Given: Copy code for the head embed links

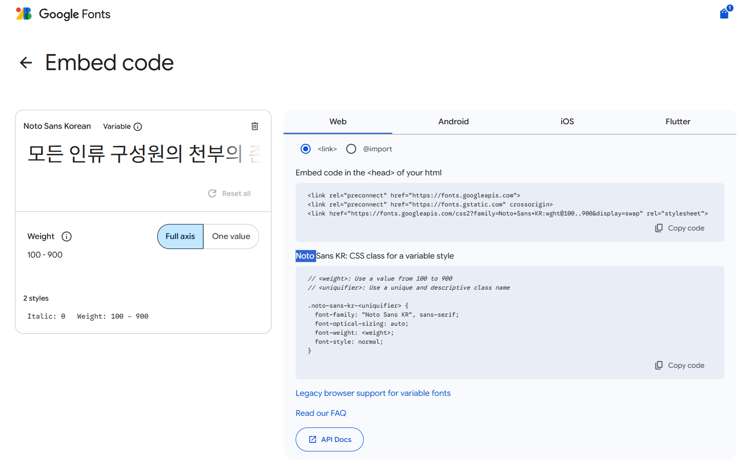Looking at the screenshot, I should click(x=680, y=228).
